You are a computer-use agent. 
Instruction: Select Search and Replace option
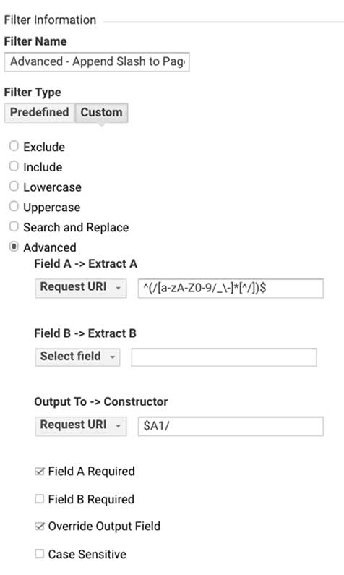coord(14,226)
